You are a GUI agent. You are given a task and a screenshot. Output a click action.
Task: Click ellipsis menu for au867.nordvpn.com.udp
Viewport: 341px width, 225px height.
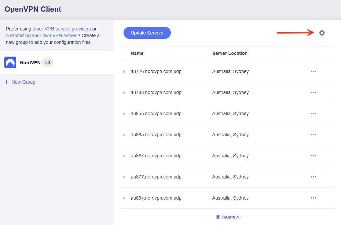tap(313, 156)
